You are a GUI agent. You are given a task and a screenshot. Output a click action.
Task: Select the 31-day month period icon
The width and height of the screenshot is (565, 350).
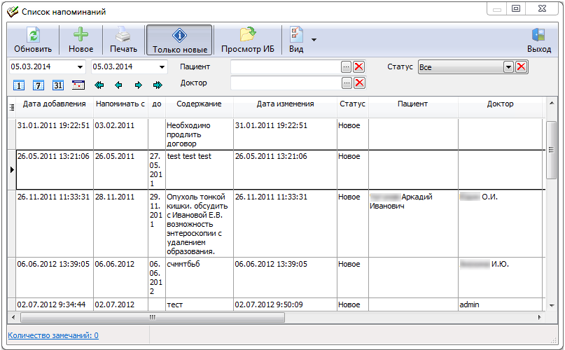pyautogui.click(x=58, y=85)
